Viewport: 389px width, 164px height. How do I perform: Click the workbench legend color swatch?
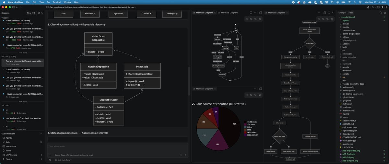coord(245,122)
